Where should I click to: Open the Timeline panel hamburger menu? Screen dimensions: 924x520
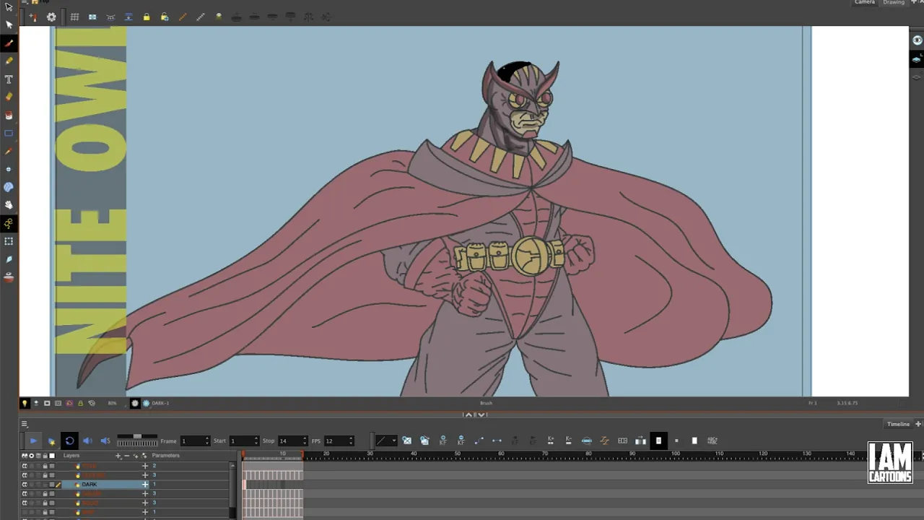pyautogui.click(x=24, y=425)
